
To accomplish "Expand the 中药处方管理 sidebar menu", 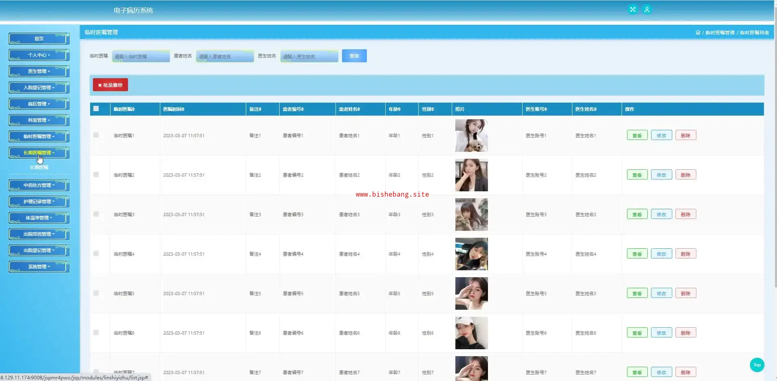I will click(x=39, y=185).
